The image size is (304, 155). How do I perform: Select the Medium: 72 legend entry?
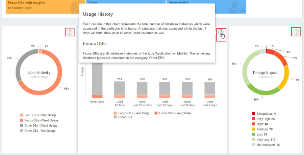tap(263, 129)
